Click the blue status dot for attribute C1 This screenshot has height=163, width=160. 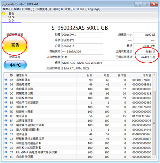6,130
